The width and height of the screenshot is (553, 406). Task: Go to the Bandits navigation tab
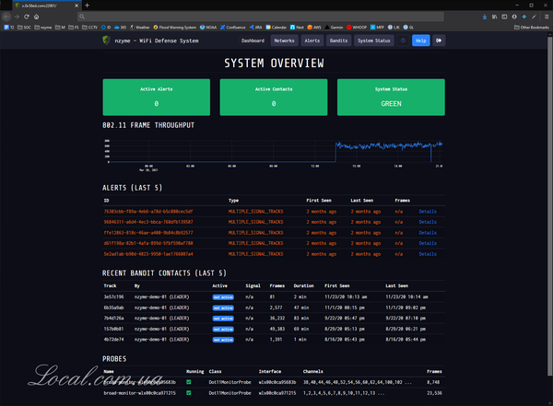coord(338,41)
